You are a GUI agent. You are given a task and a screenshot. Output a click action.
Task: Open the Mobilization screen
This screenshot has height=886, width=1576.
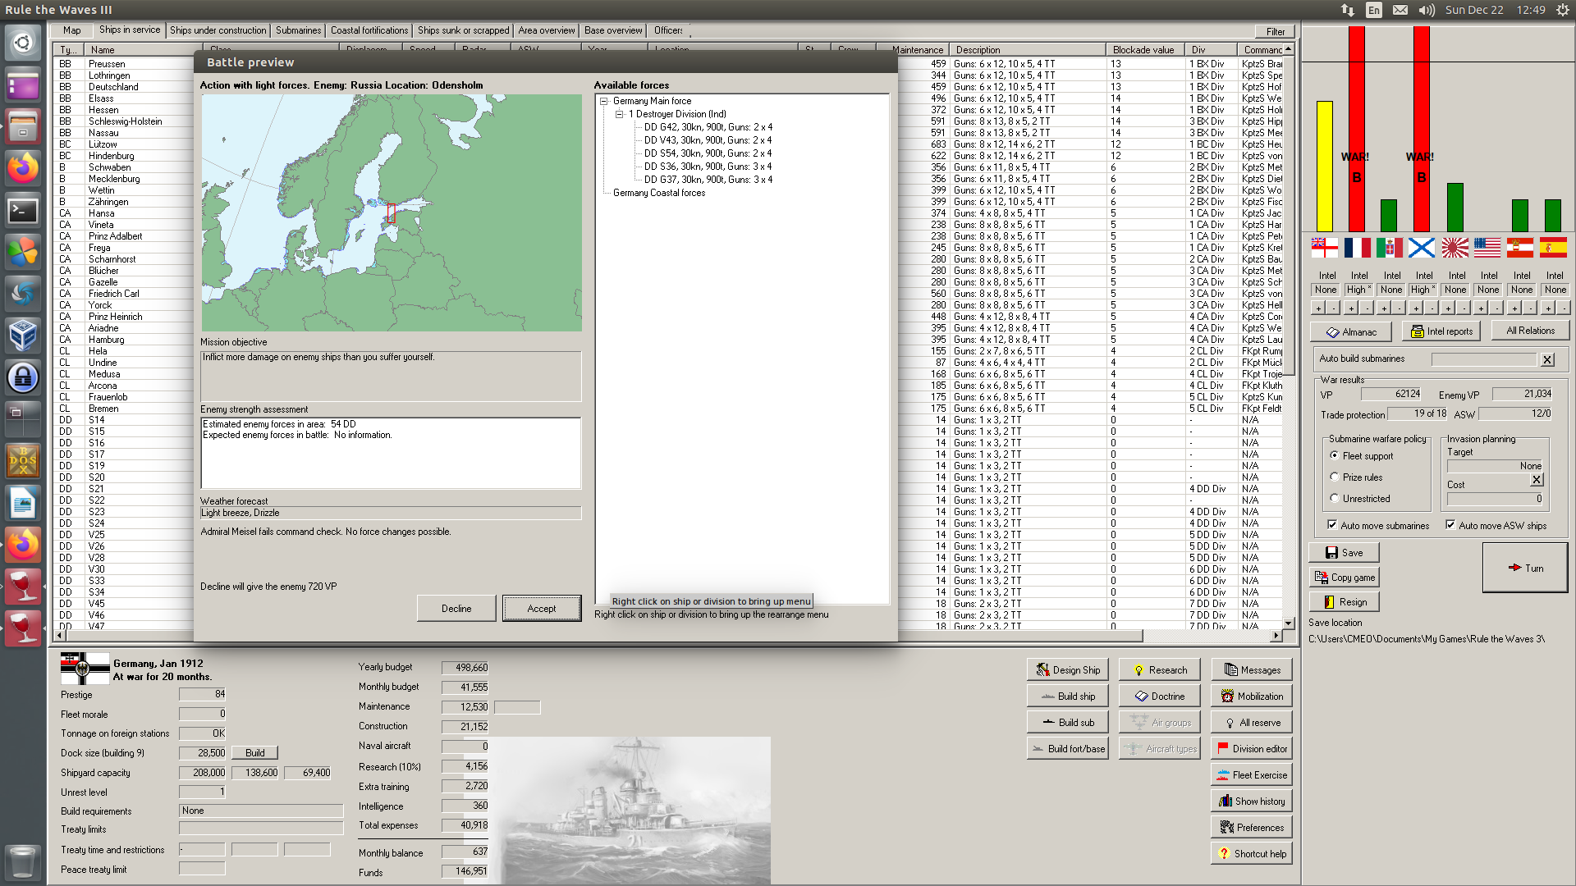[x=1252, y=696]
